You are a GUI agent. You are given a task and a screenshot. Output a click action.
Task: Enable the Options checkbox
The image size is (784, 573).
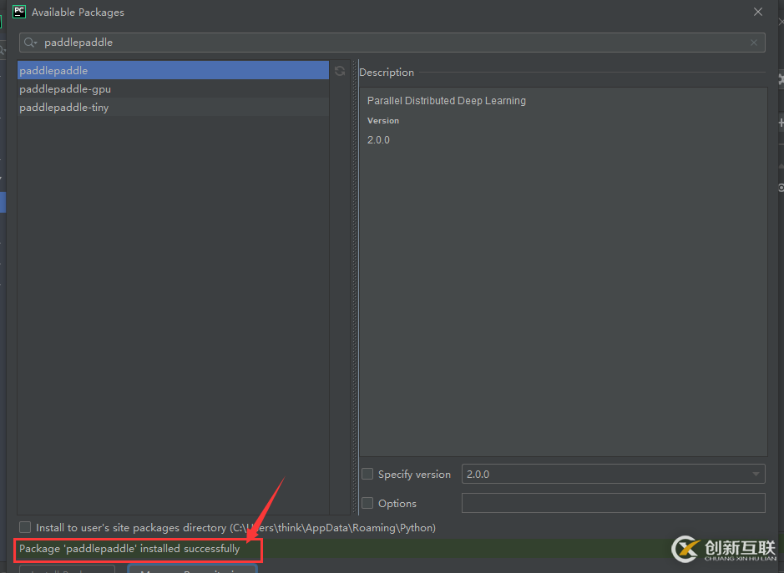pos(367,503)
